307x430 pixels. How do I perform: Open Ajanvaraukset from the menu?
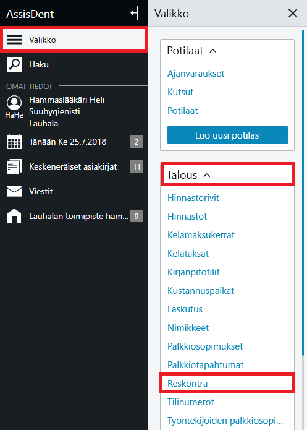(196, 74)
